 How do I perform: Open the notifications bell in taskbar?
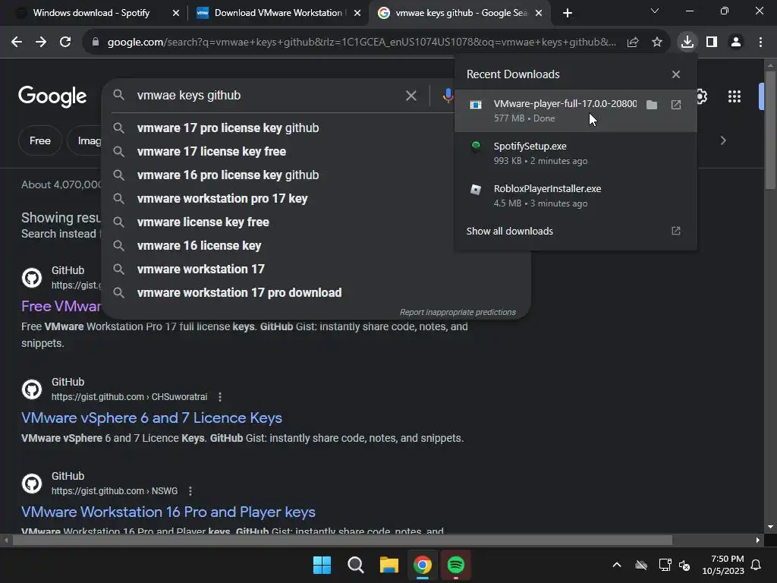(757, 565)
